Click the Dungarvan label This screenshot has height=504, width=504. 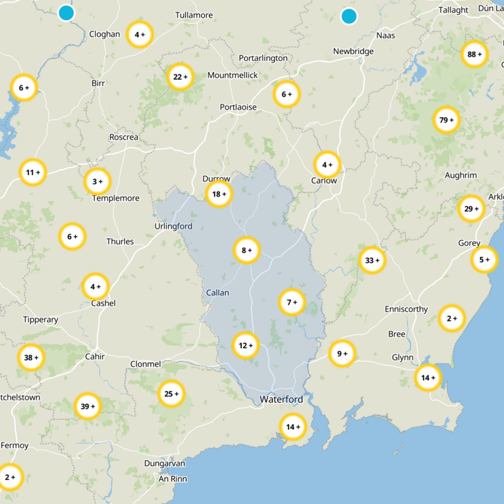pos(164,464)
